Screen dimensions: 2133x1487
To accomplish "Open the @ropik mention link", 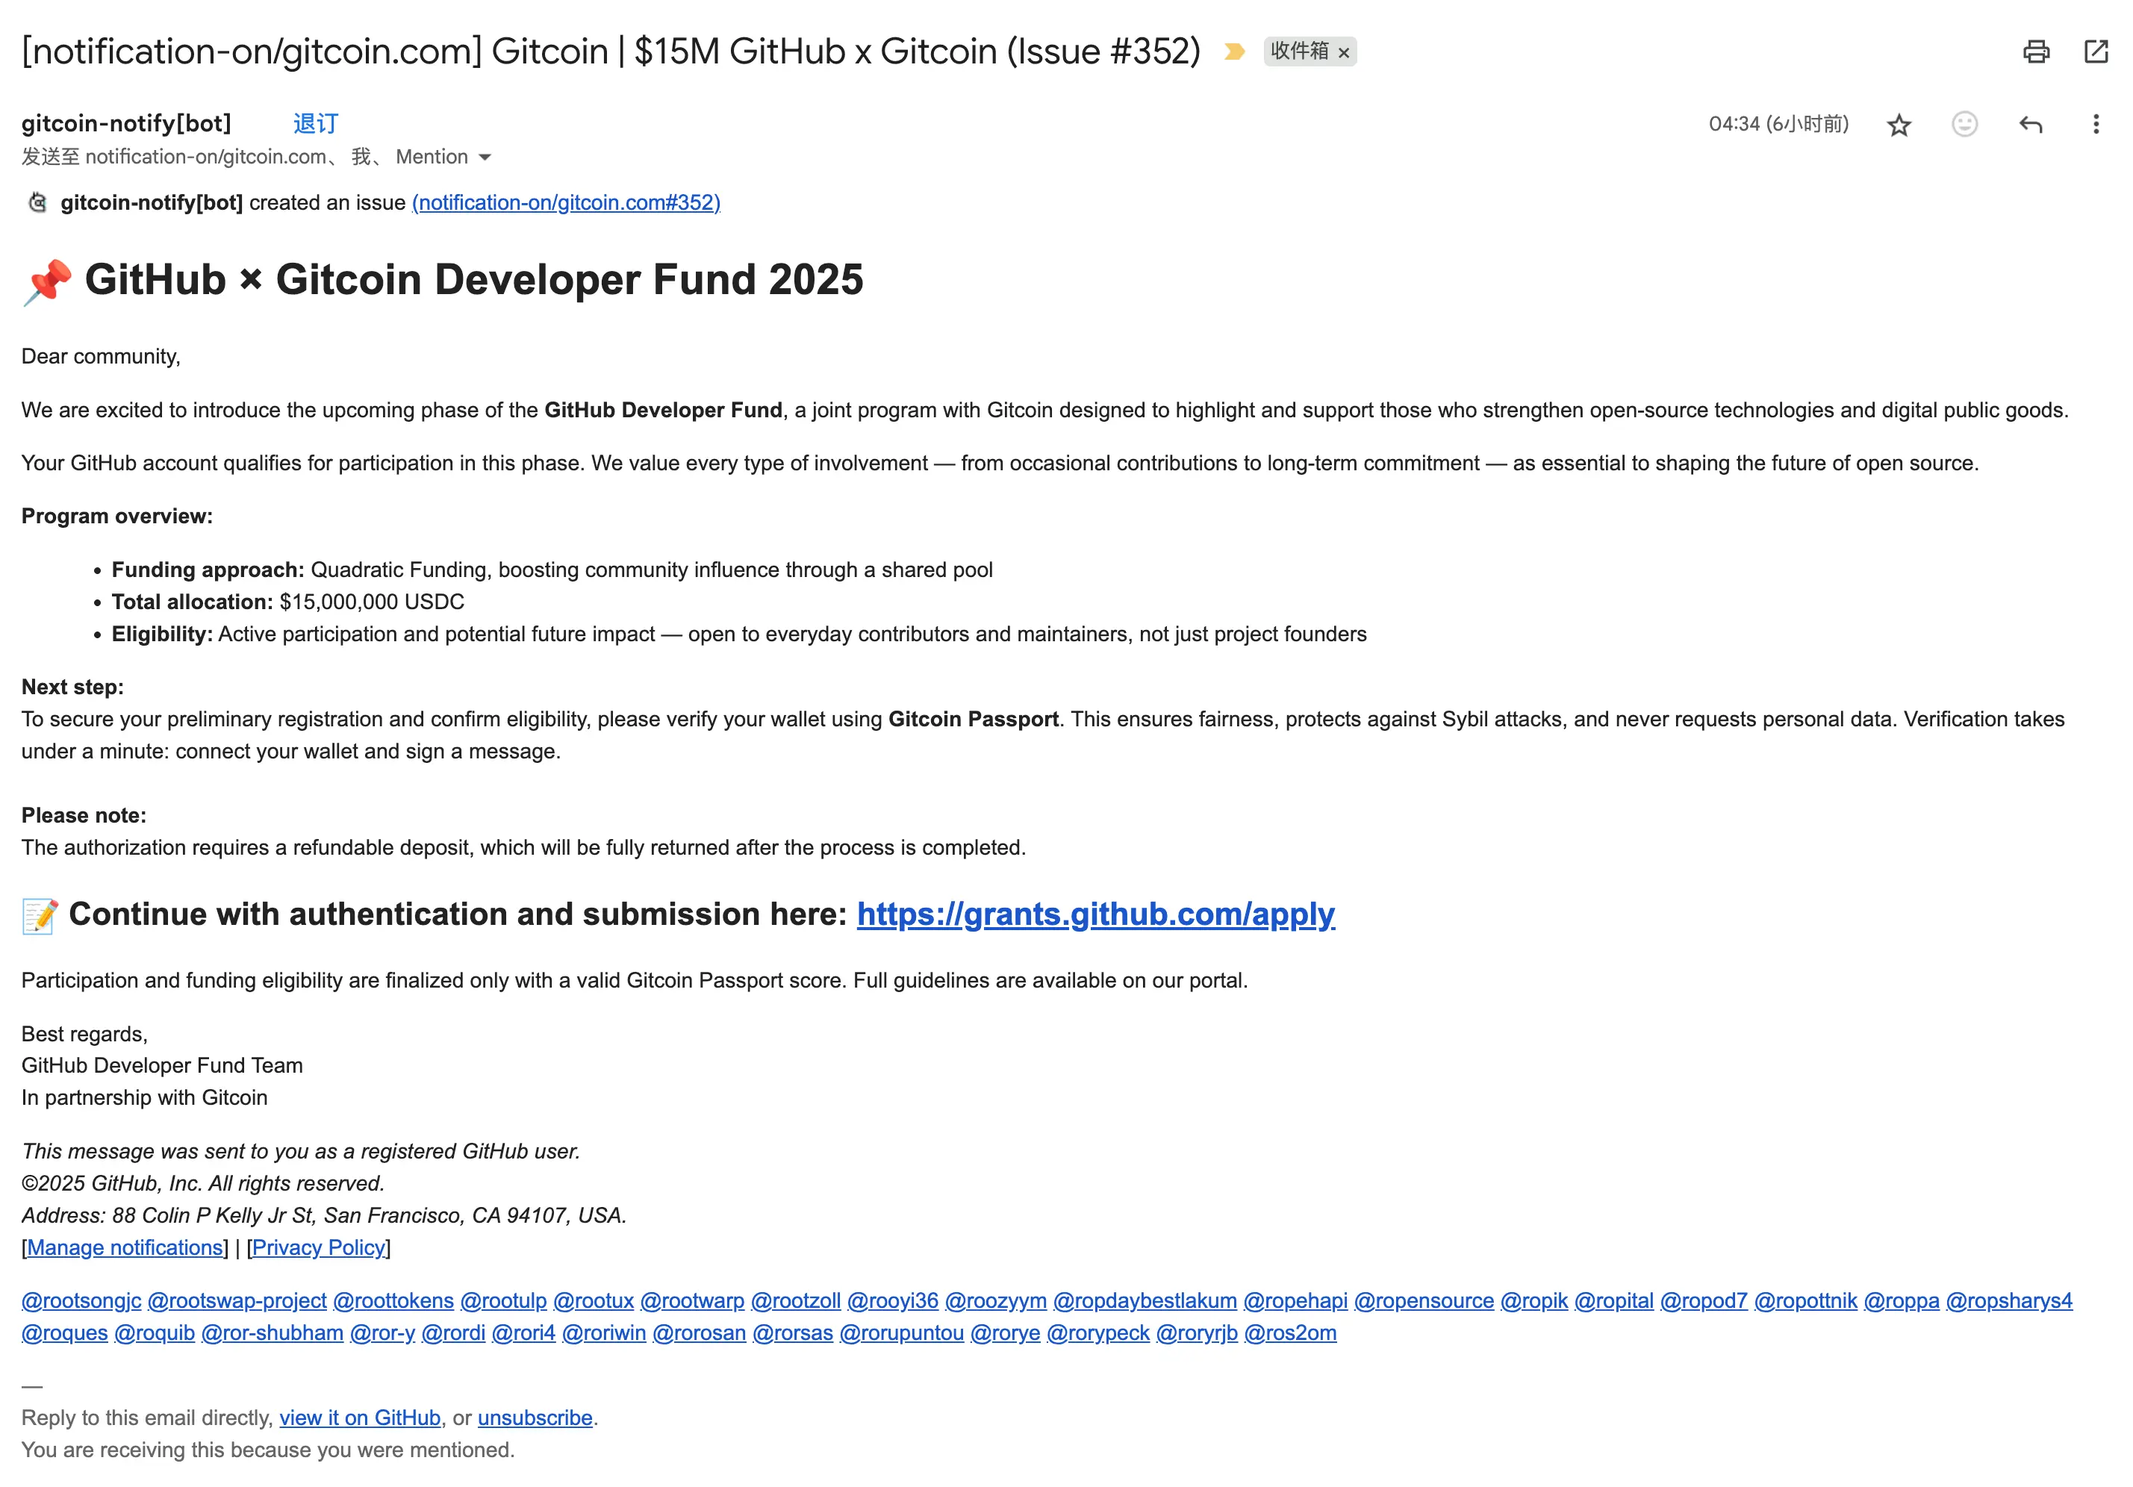I will point(1533,1300).
